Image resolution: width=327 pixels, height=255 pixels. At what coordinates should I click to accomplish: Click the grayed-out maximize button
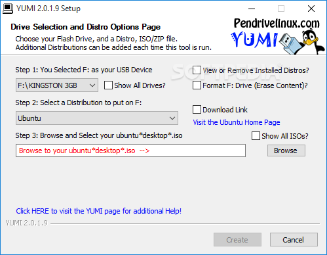(281, 9)
